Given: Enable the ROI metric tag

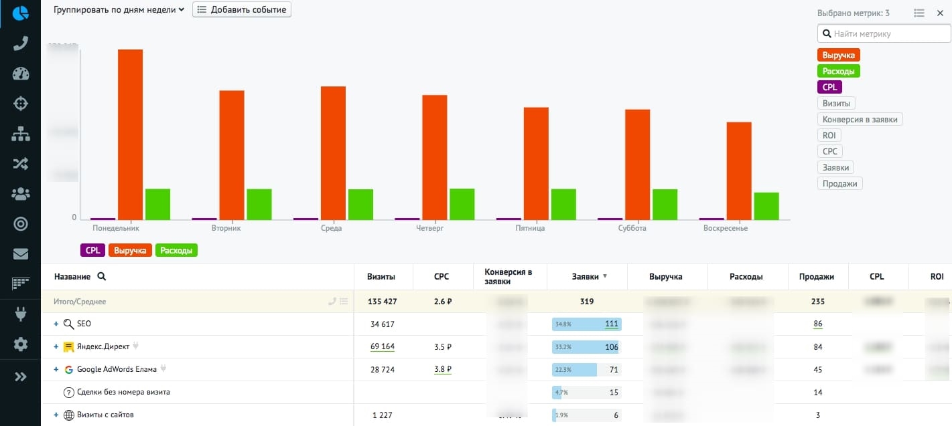Looking at the screenshot, I should tap(829, 136).
